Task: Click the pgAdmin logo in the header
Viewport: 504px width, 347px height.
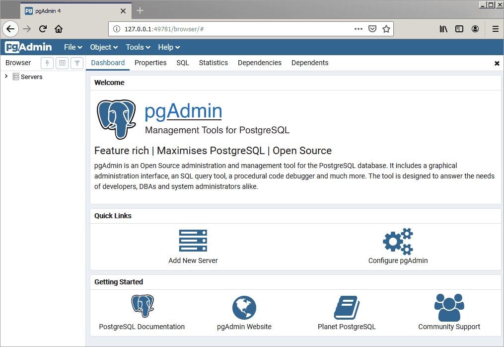Action: (28, 47)
